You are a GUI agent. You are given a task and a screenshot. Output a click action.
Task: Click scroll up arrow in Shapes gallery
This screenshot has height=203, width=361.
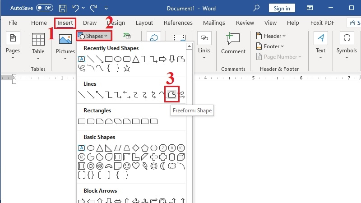(189, 46)
